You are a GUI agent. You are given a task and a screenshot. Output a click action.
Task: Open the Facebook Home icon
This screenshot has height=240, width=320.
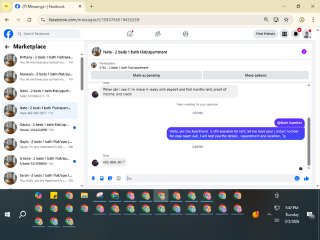click(x=130, y=34)
